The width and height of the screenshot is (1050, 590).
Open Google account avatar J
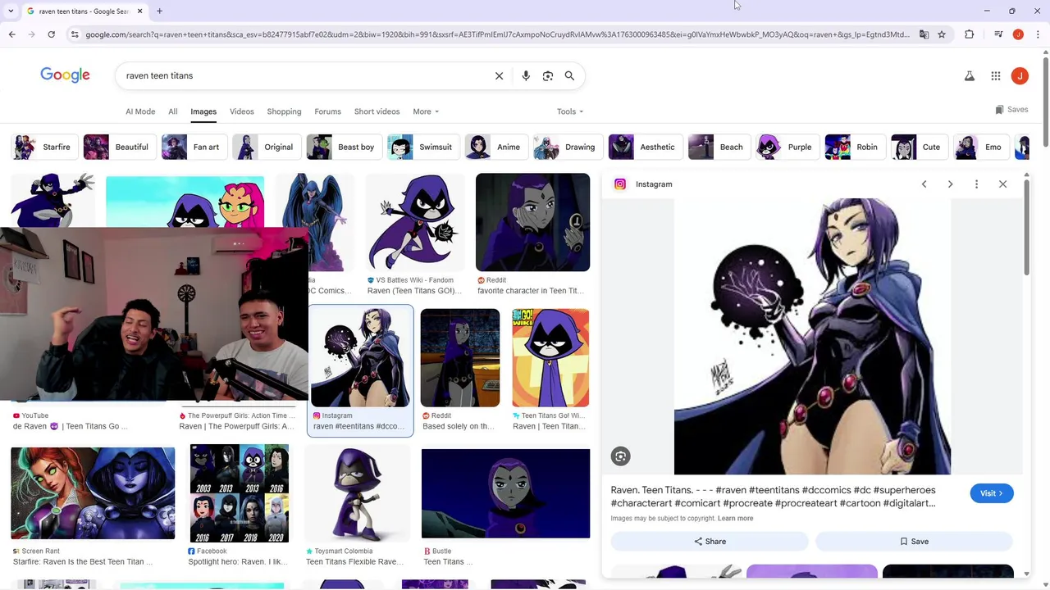coord(1020,75)
